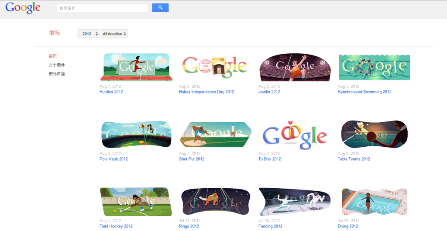
Task: Expand the All doodles filter dropdown
Action: click(114, 34)
